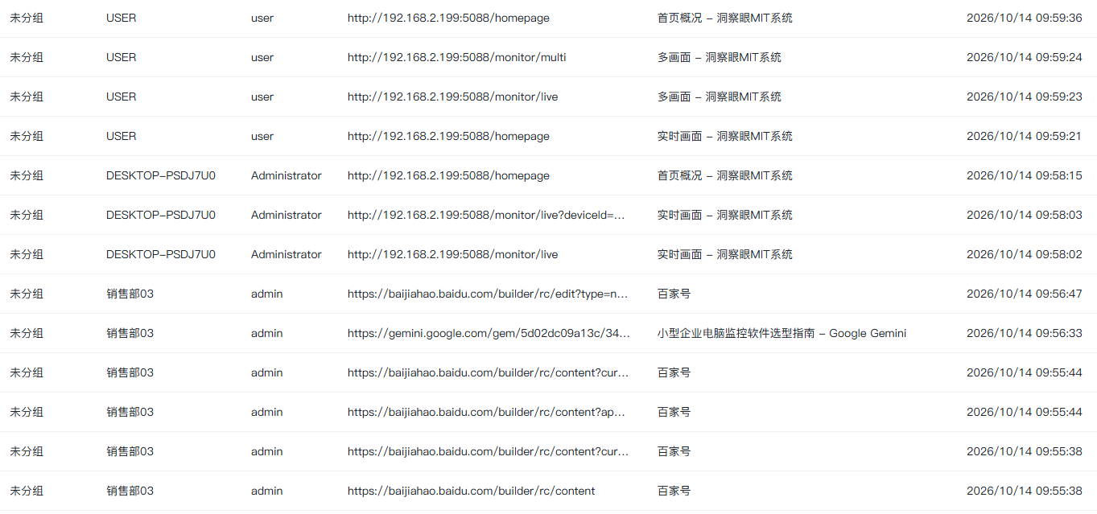Click 未分组 in the Google Gemini row
Screen dimensions: 1097x514
(x=27, y=333)
